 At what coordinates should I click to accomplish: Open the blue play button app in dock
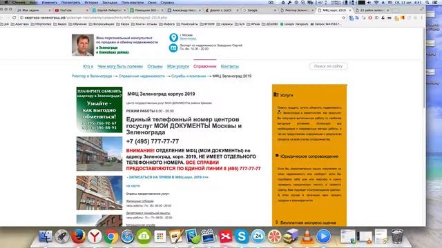click(x=323, y=236)
